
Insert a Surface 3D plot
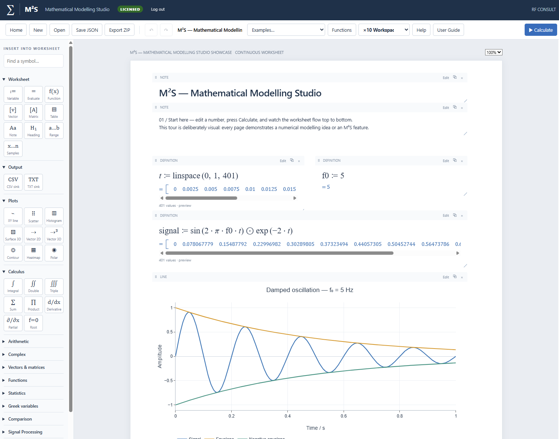click(13, 235)
